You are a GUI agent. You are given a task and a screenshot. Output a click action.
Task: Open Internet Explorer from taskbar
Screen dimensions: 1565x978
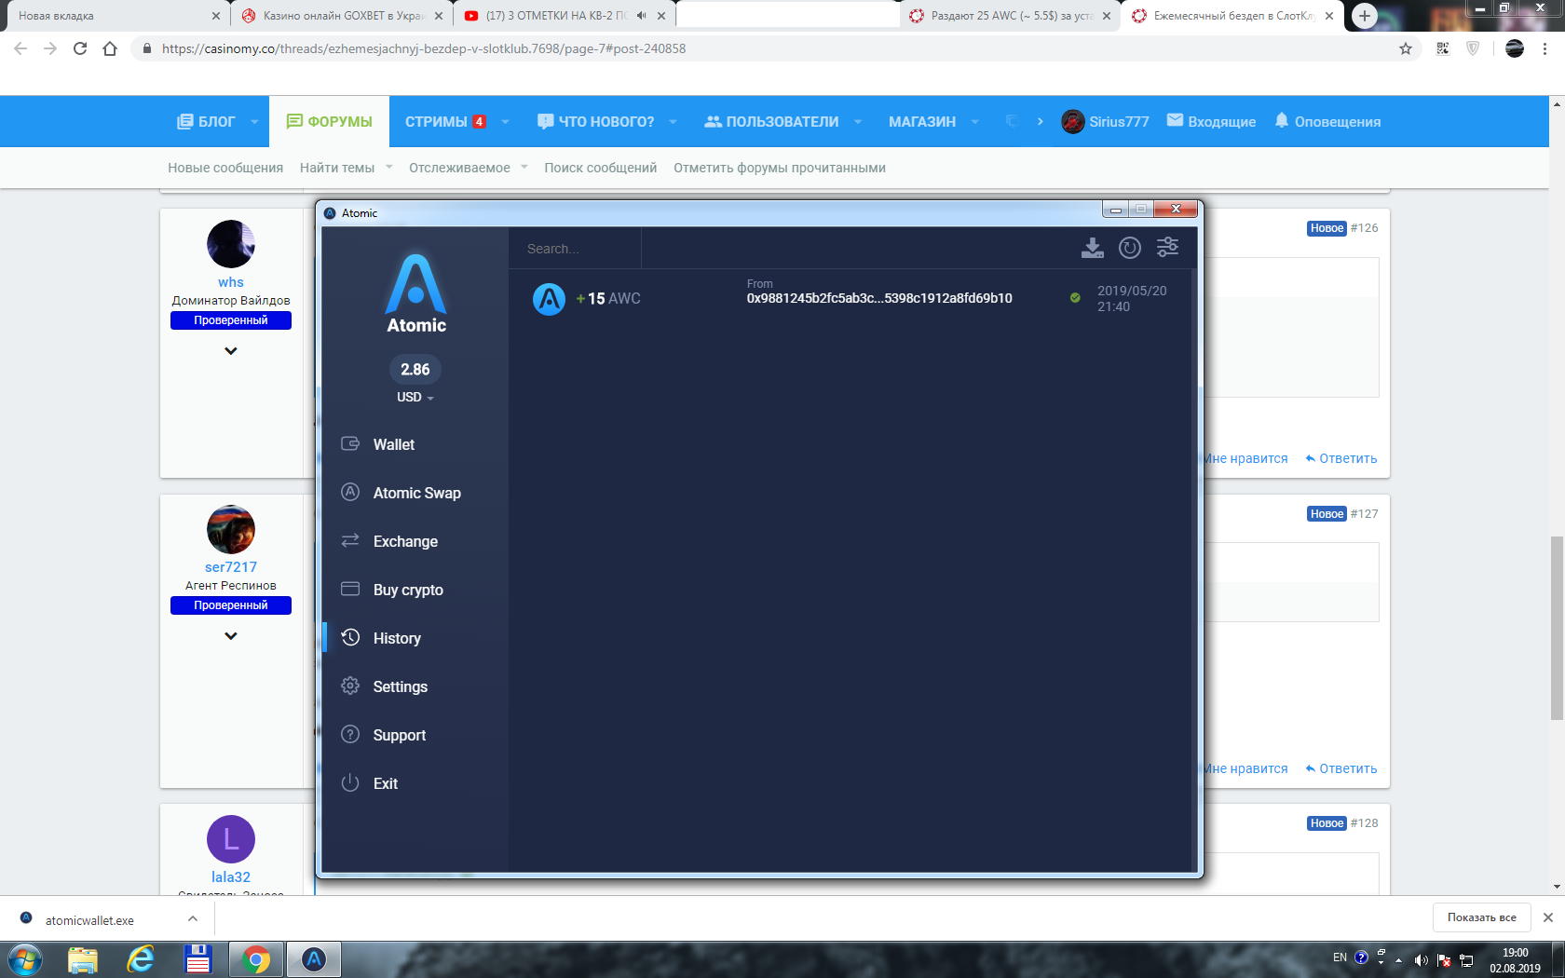(x=141, y=959)
